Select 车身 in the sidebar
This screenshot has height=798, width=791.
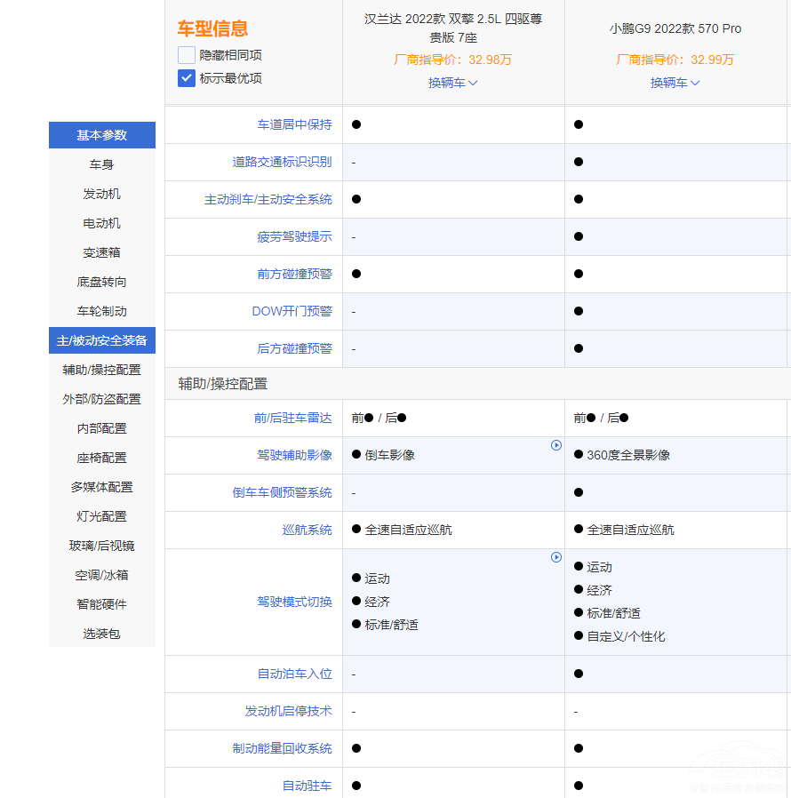[102, 164]
